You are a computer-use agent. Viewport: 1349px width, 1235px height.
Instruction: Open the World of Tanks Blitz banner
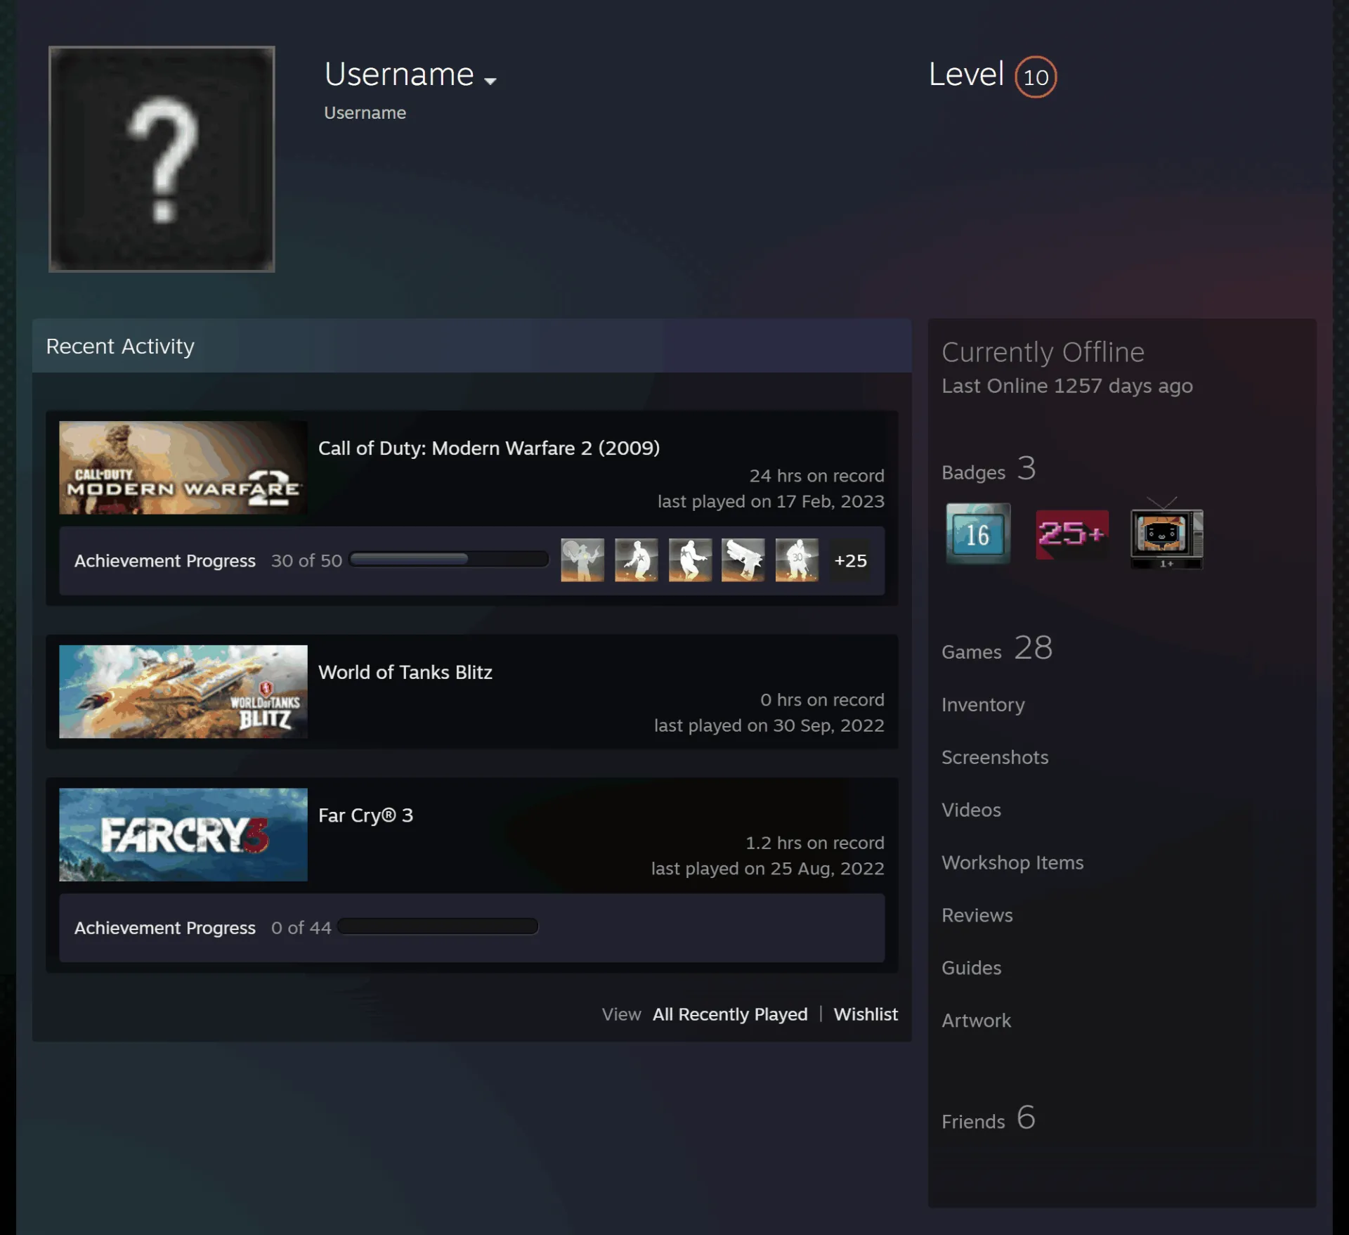coord(183,692)
